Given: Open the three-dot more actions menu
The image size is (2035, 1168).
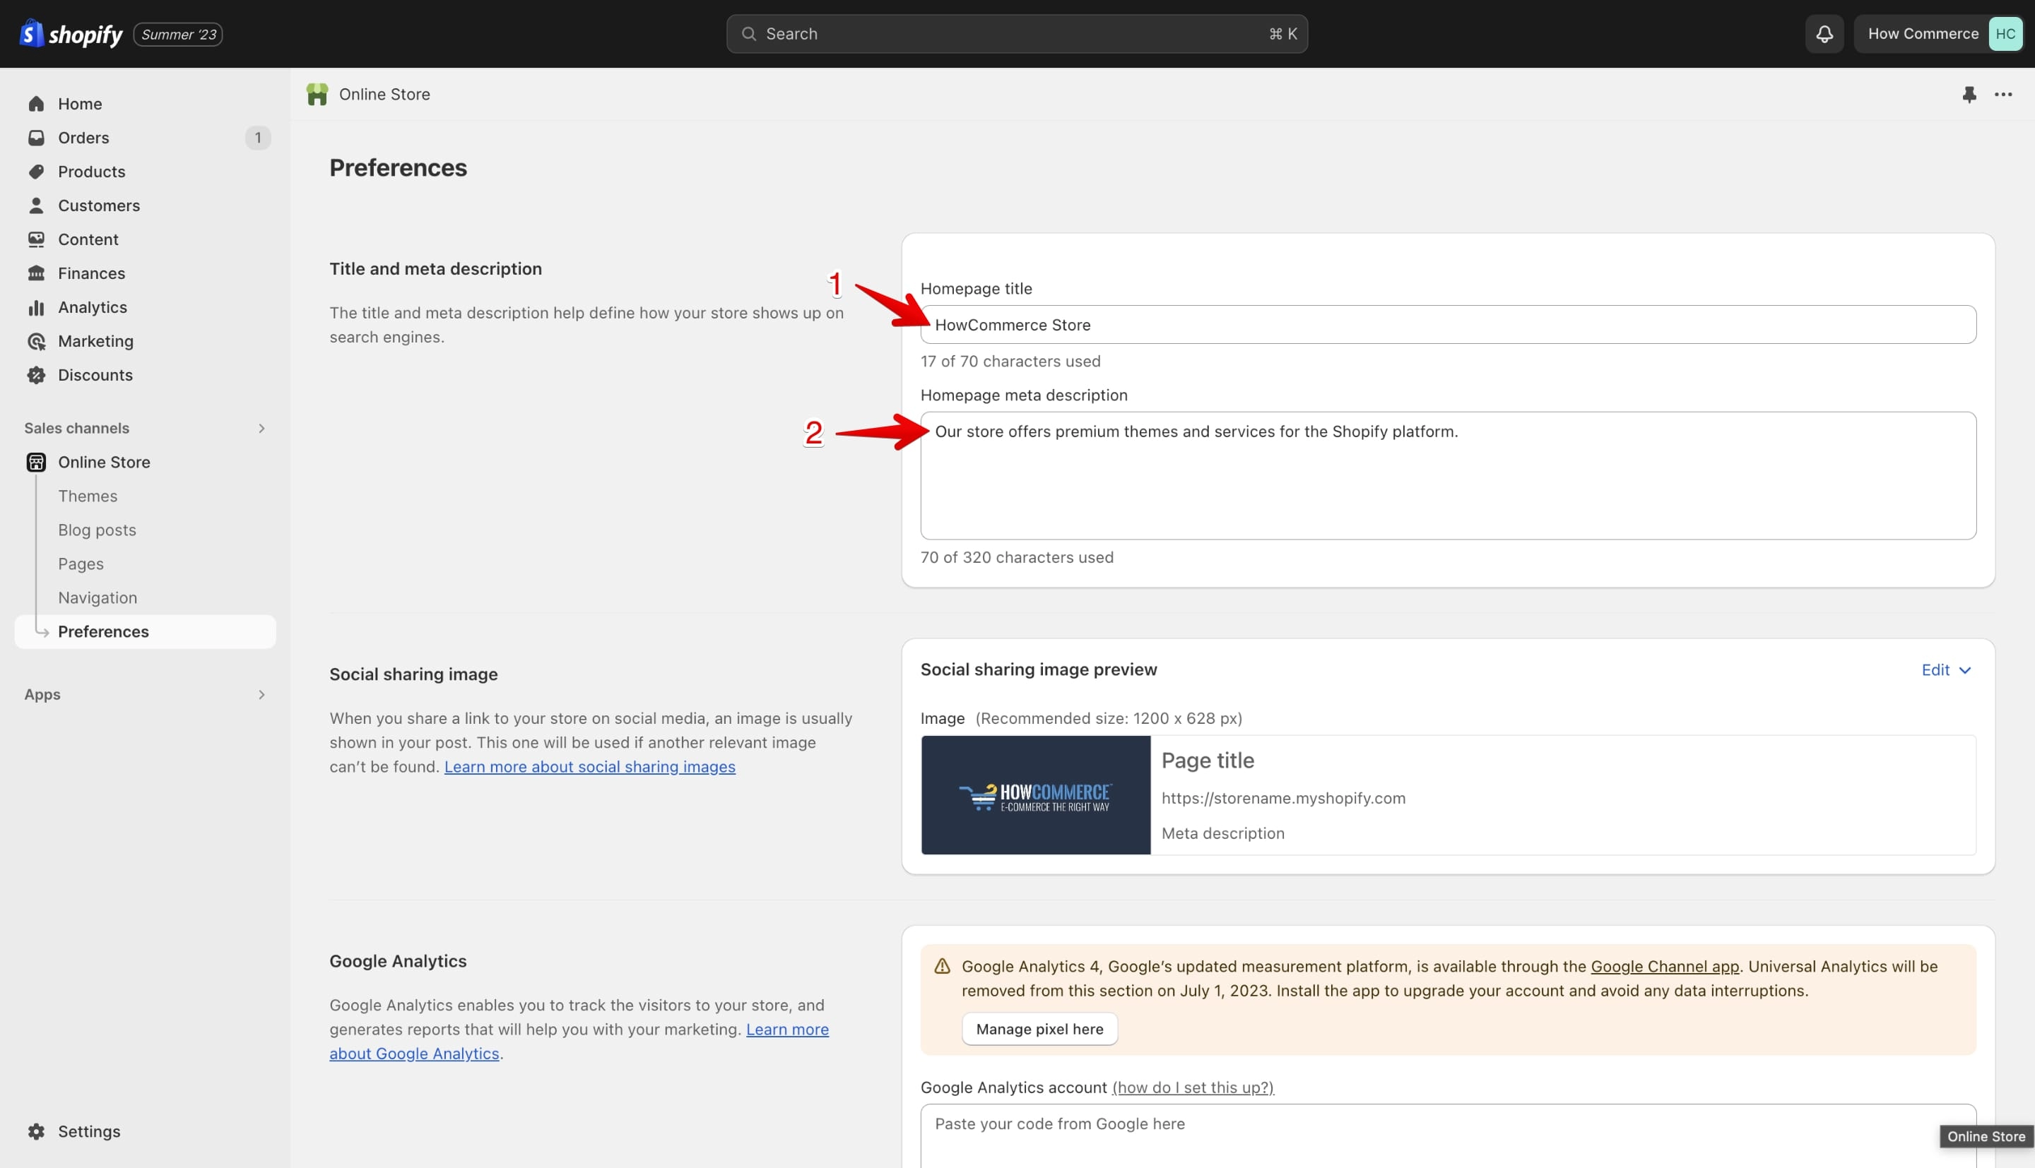Looking at the screenshot, I should (x=2003, y=95).
